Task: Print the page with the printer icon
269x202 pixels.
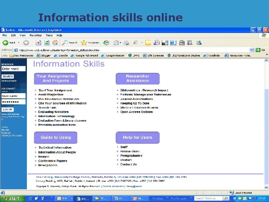Action: pos(126,43)
